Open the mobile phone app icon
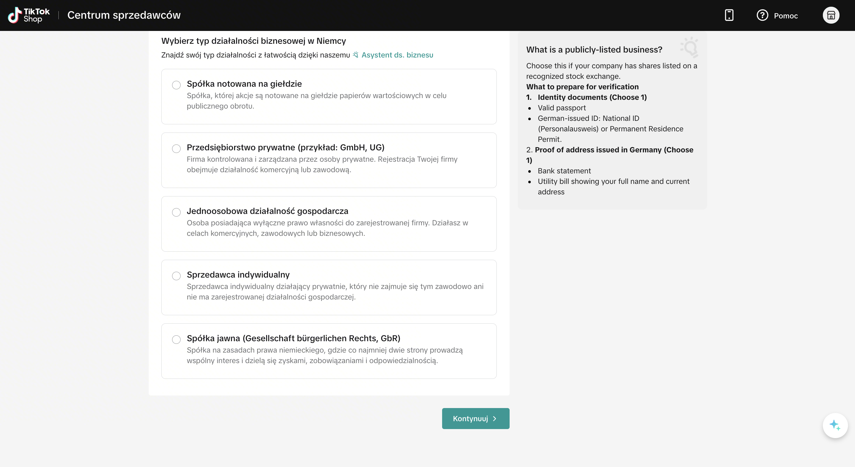This screenshot has height=467, width=855. (x=729, y=15)
